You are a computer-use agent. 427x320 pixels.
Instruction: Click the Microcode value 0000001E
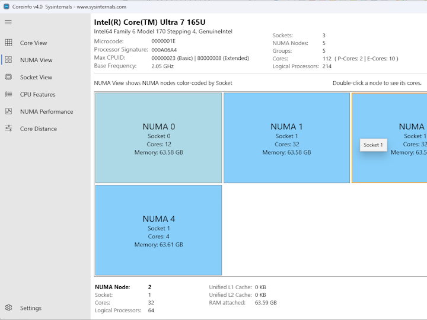point(164,41)
